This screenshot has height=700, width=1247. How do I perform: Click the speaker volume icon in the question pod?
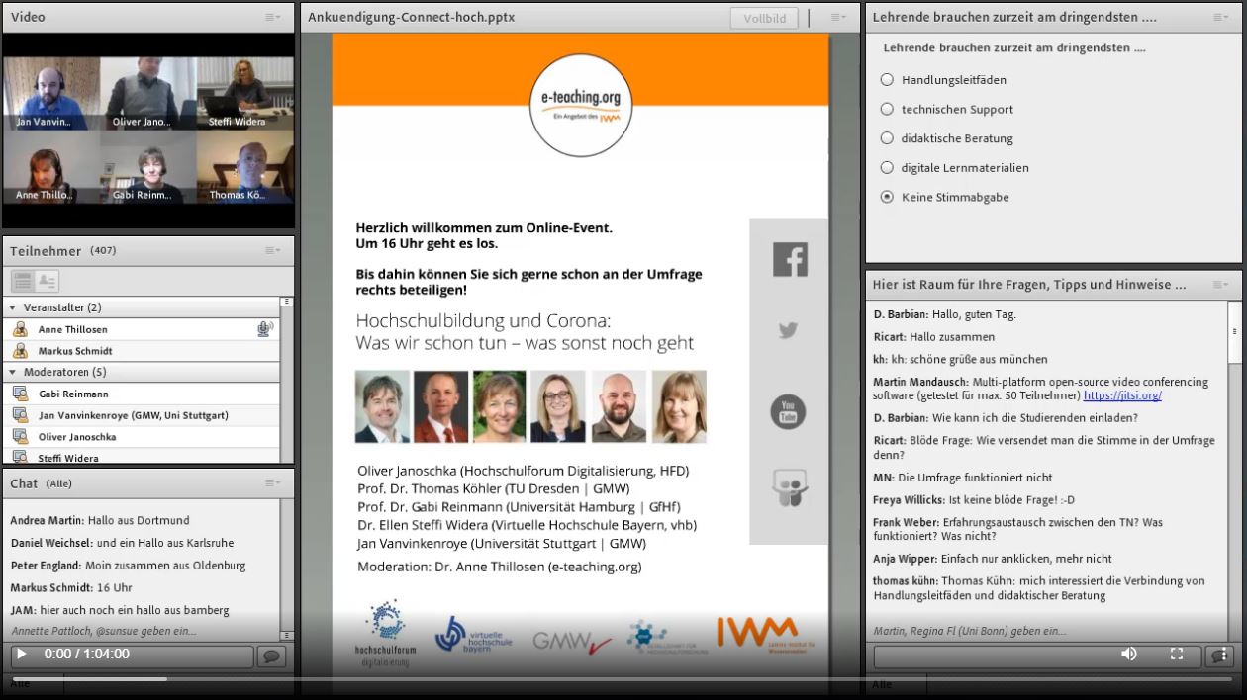coord(1129,654)
